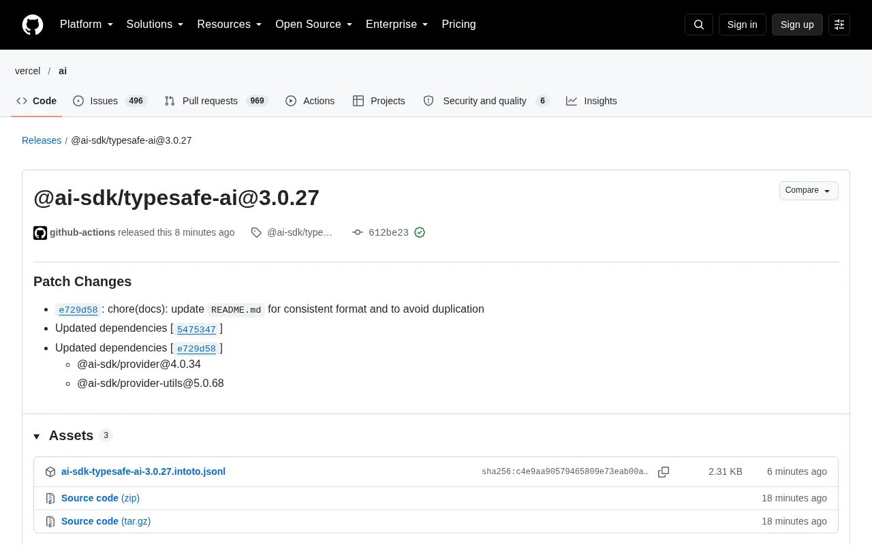Click the "@ai-sdk/provider-utils@5.0.68" text
Screen dimensions: 872x545
[151, 383]
